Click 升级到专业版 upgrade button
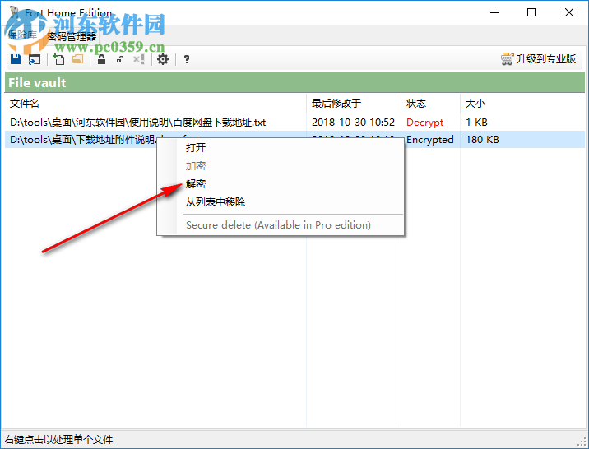The width and height of the screenshot is (589, 449). [538, 59]
